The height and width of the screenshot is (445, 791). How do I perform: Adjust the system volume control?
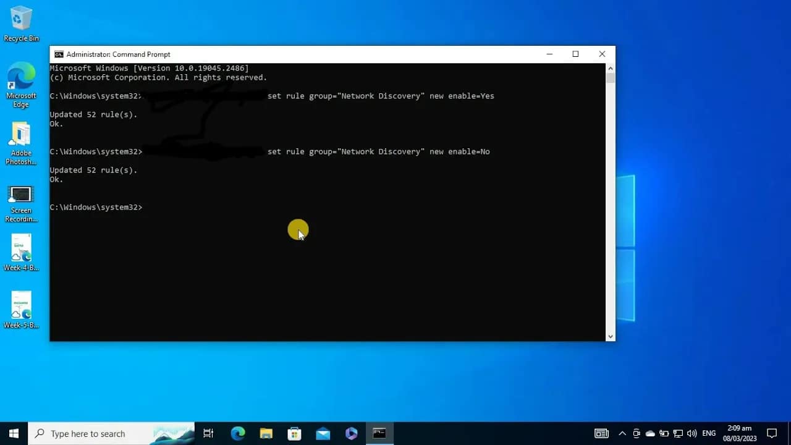point(692,433)
